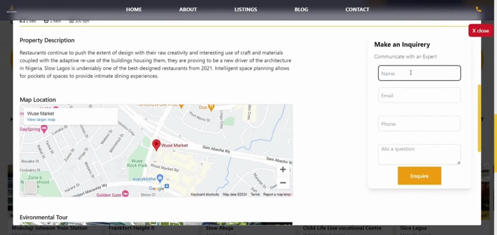Click Report a map error link

pos(277,194)
